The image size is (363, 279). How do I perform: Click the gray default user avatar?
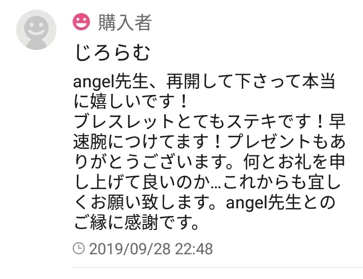(36, 30)
